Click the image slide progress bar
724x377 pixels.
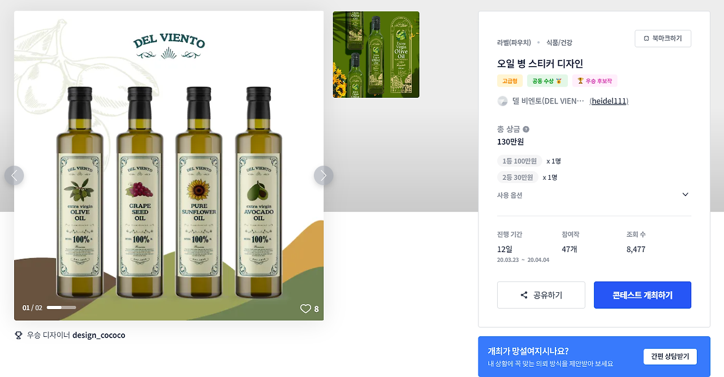pos(61,307)
